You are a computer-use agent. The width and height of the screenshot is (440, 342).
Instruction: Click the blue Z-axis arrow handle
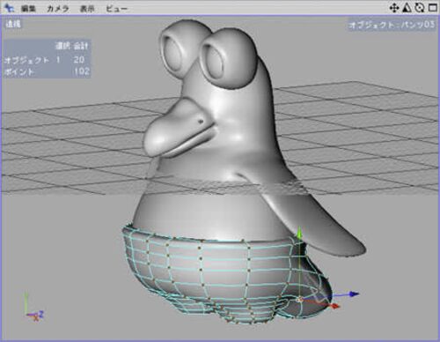354,294
